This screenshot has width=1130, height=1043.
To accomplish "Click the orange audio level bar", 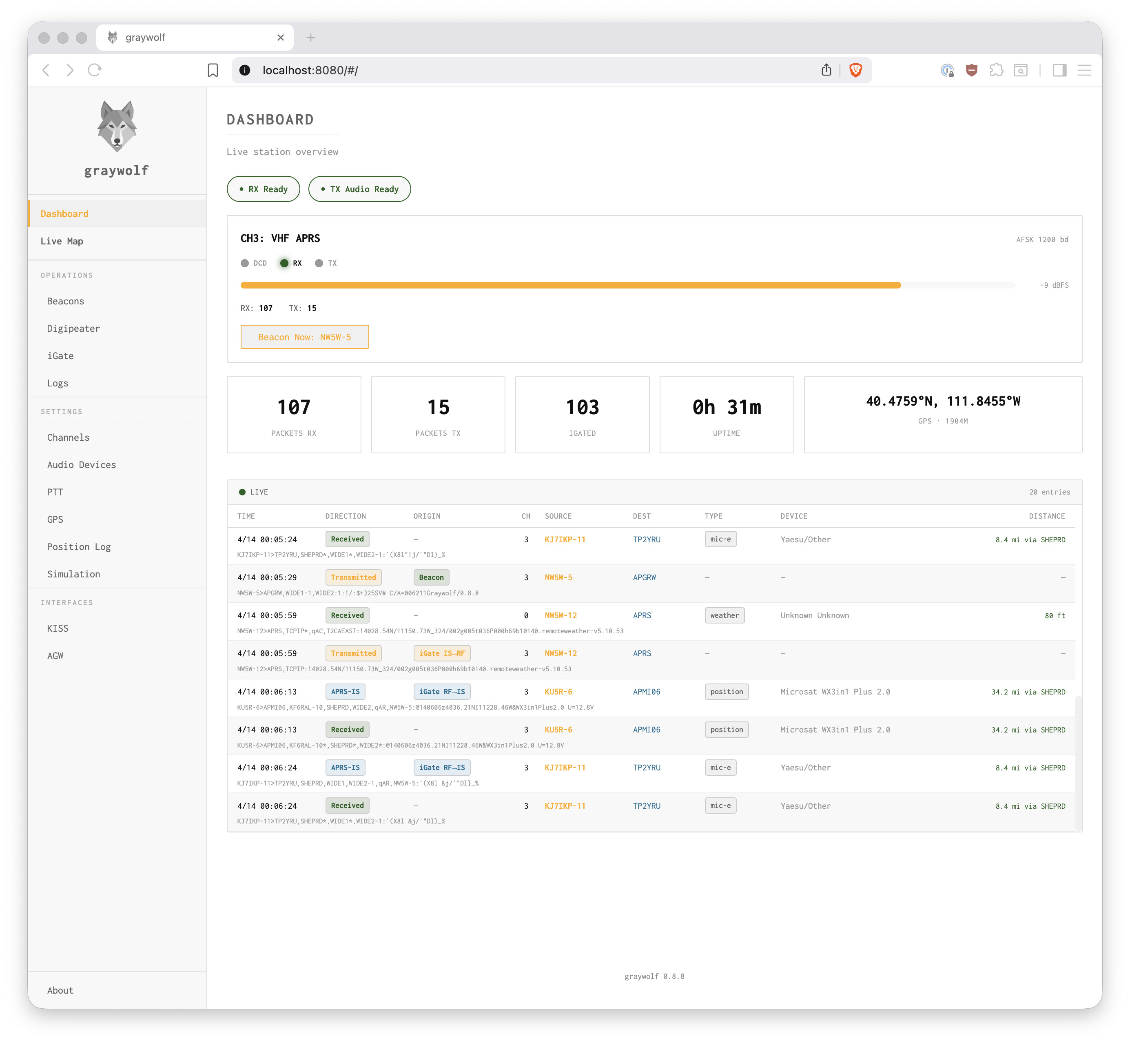I will [570, 286].
